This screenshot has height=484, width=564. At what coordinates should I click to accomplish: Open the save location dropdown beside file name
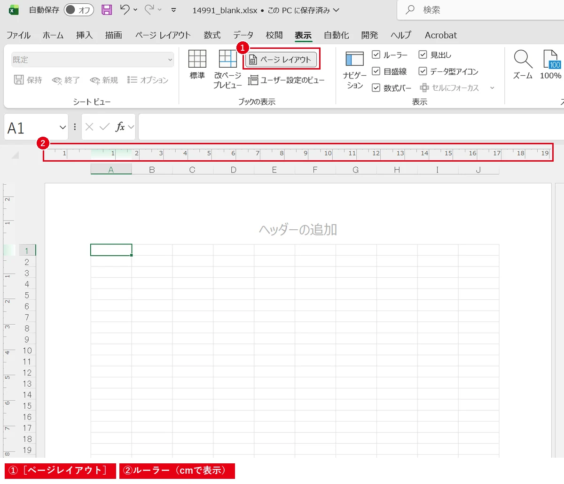click(336, 10)
